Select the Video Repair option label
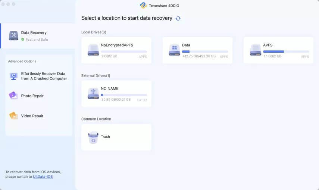The width and height of the screenshot is (319, 190). 32,116
